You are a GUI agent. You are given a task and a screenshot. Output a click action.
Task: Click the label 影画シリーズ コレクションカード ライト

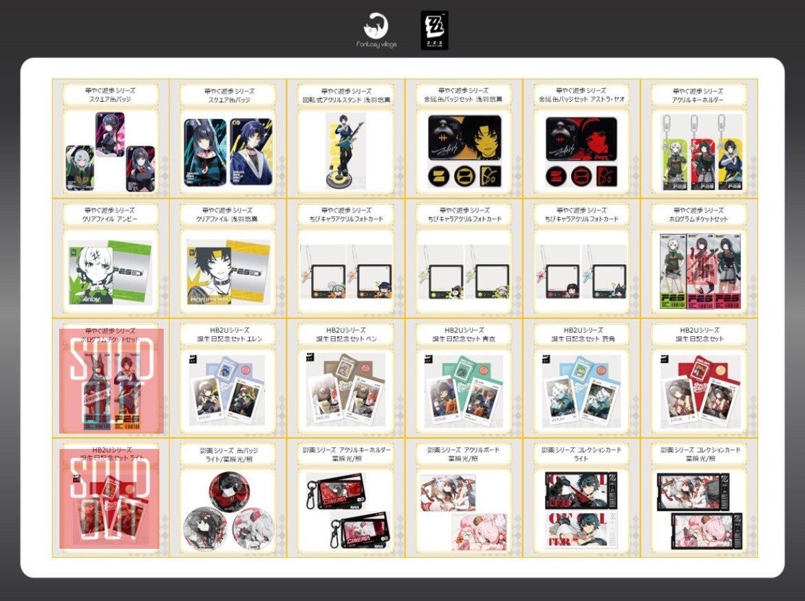tap(581, 455)
